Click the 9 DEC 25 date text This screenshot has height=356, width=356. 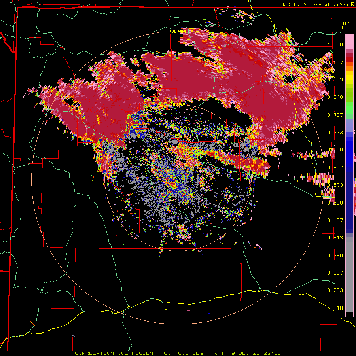point(246,353)
